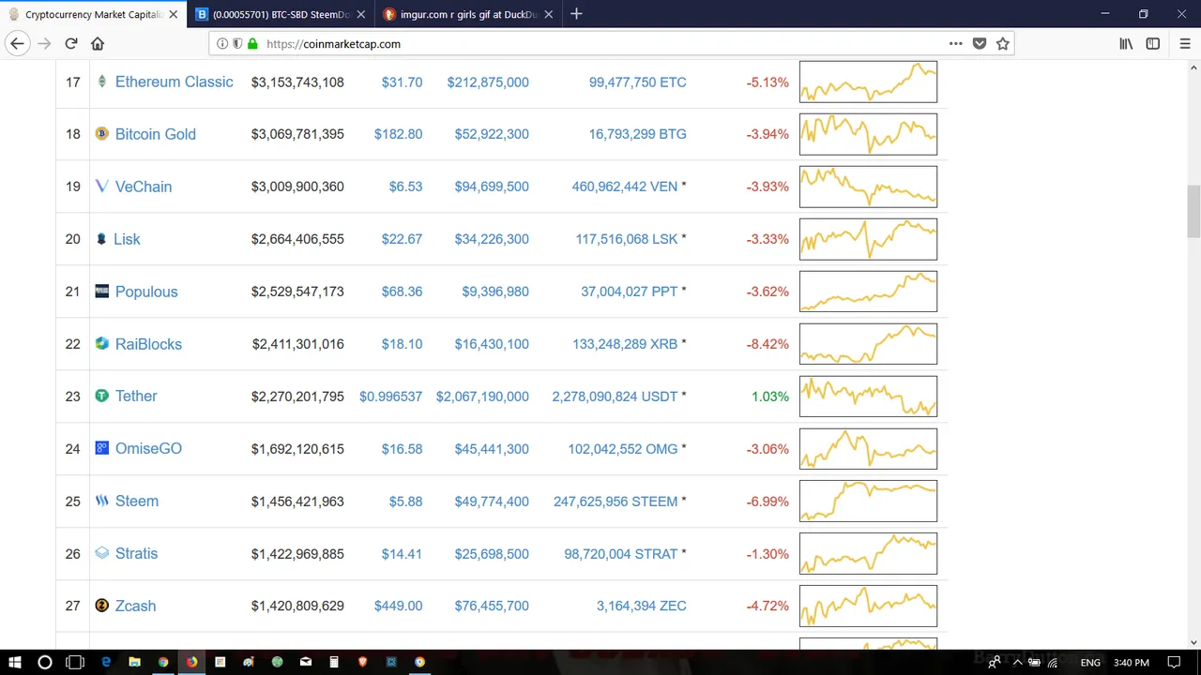Viewport: 1201px width, 675px height.
Task: Open the ENG language input switcher
Action: pos(1090,662)
